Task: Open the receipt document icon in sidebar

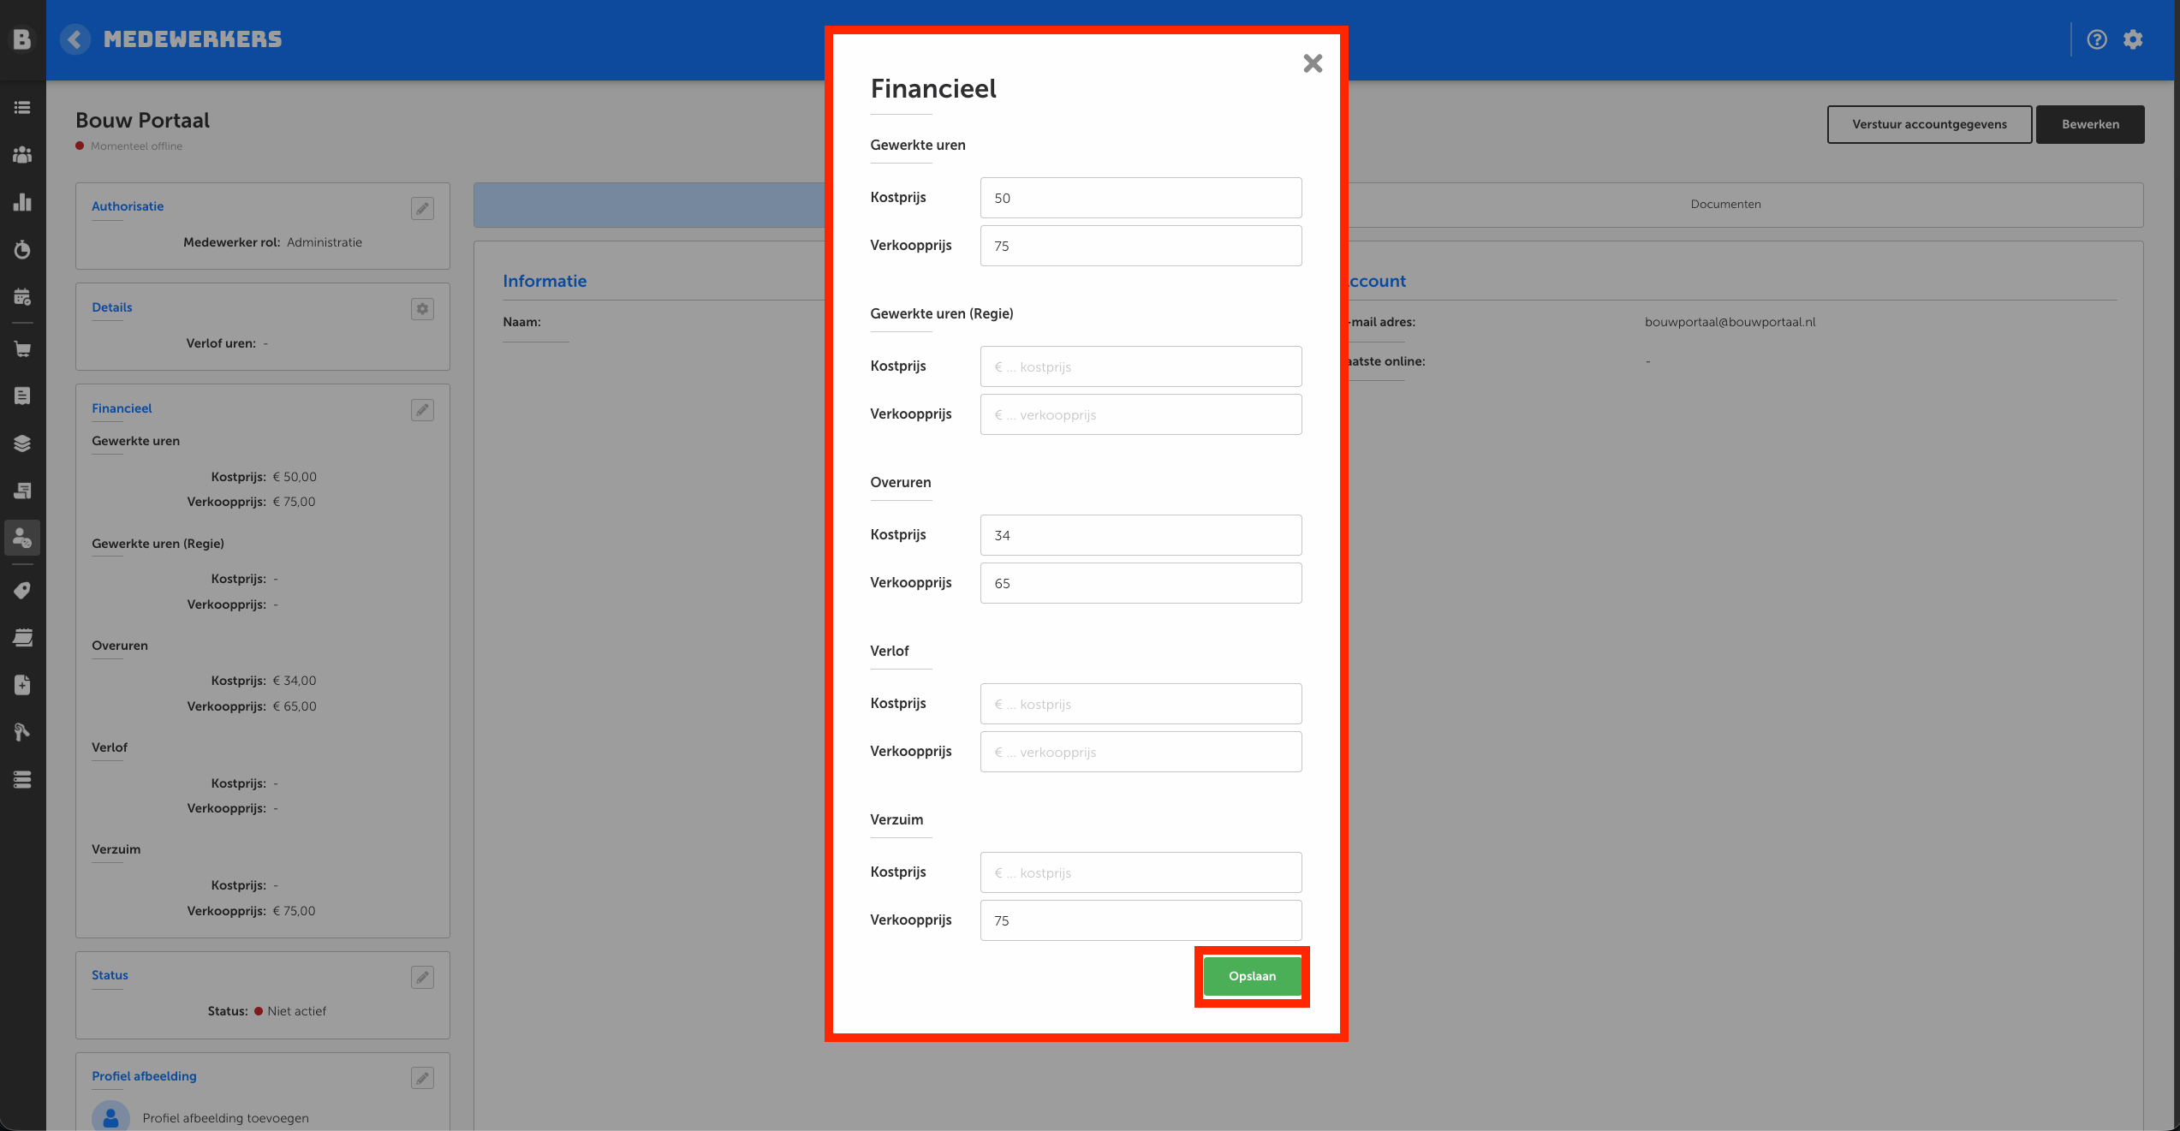Action: 22,396
